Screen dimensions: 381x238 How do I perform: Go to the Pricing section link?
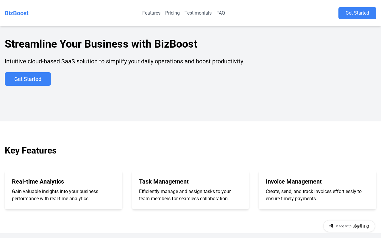coord(172,13)
